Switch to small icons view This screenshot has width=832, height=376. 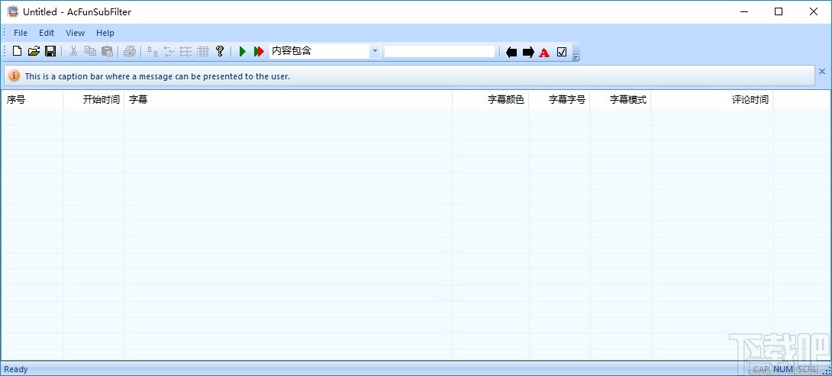[169, 51]
